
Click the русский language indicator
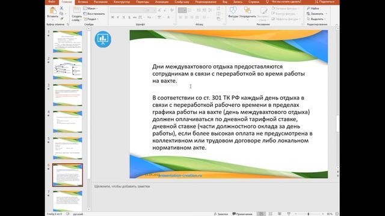pyautogui.click(x=78, y=214)
